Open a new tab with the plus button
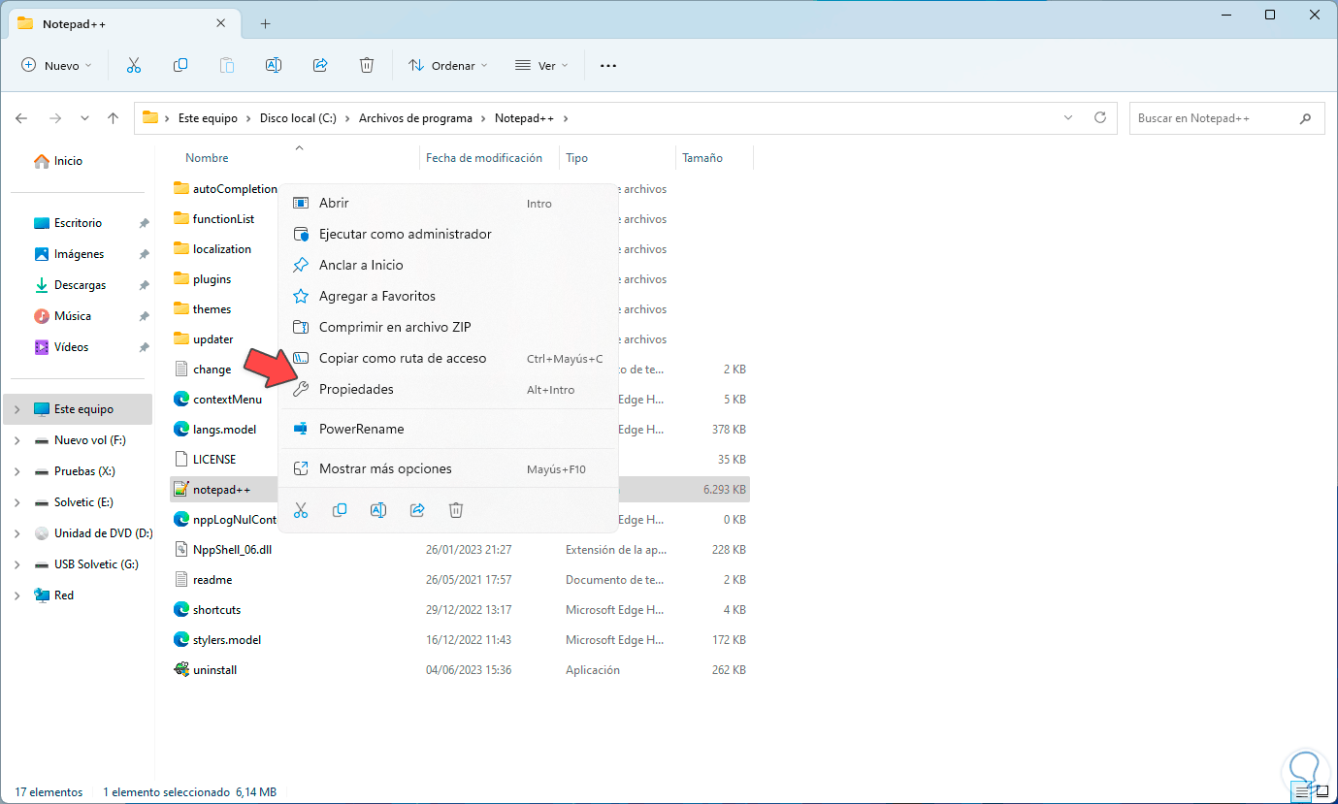The width and height of the screenshot is (1338, 804). coord(265,23)
